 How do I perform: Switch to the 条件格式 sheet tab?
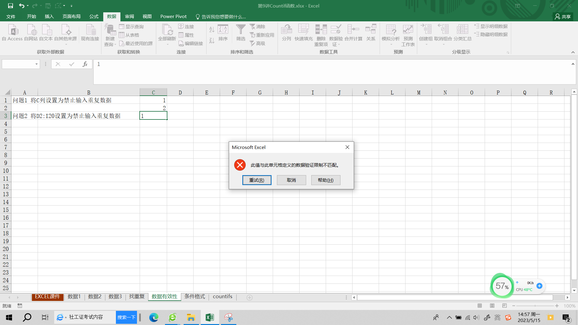pyautogui.click(x=194, y=297)
